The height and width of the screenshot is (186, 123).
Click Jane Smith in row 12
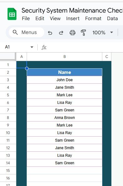(x=64, y=148)
